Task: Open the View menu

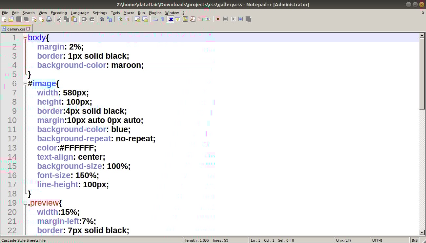Action: (x=43, y=13)
